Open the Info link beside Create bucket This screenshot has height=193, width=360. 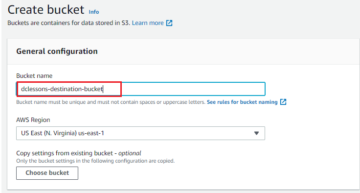(94, 12)
